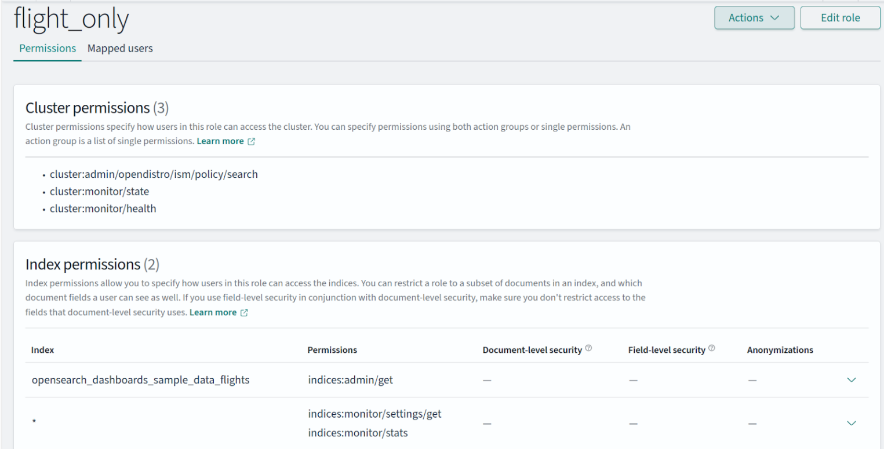The width and height of the screenshot is (884, 449).
Task: Open Learn more link under Cluster permissions
Action: tap(220, 141)
